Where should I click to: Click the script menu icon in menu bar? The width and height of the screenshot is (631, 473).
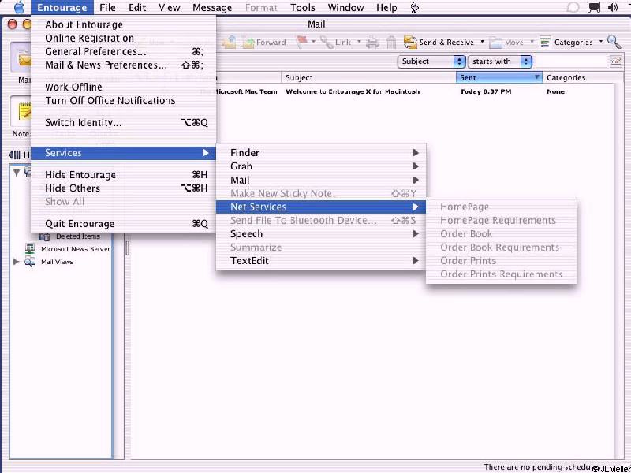pos(415,7)
